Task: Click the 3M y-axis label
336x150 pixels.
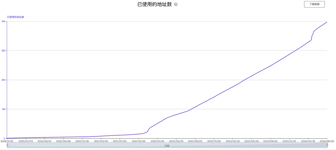Action: click(3, 51)
